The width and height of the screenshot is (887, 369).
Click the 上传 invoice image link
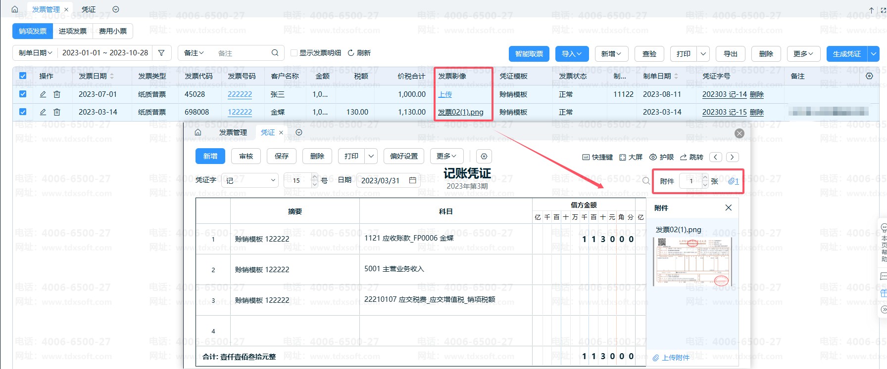[445, 94]
